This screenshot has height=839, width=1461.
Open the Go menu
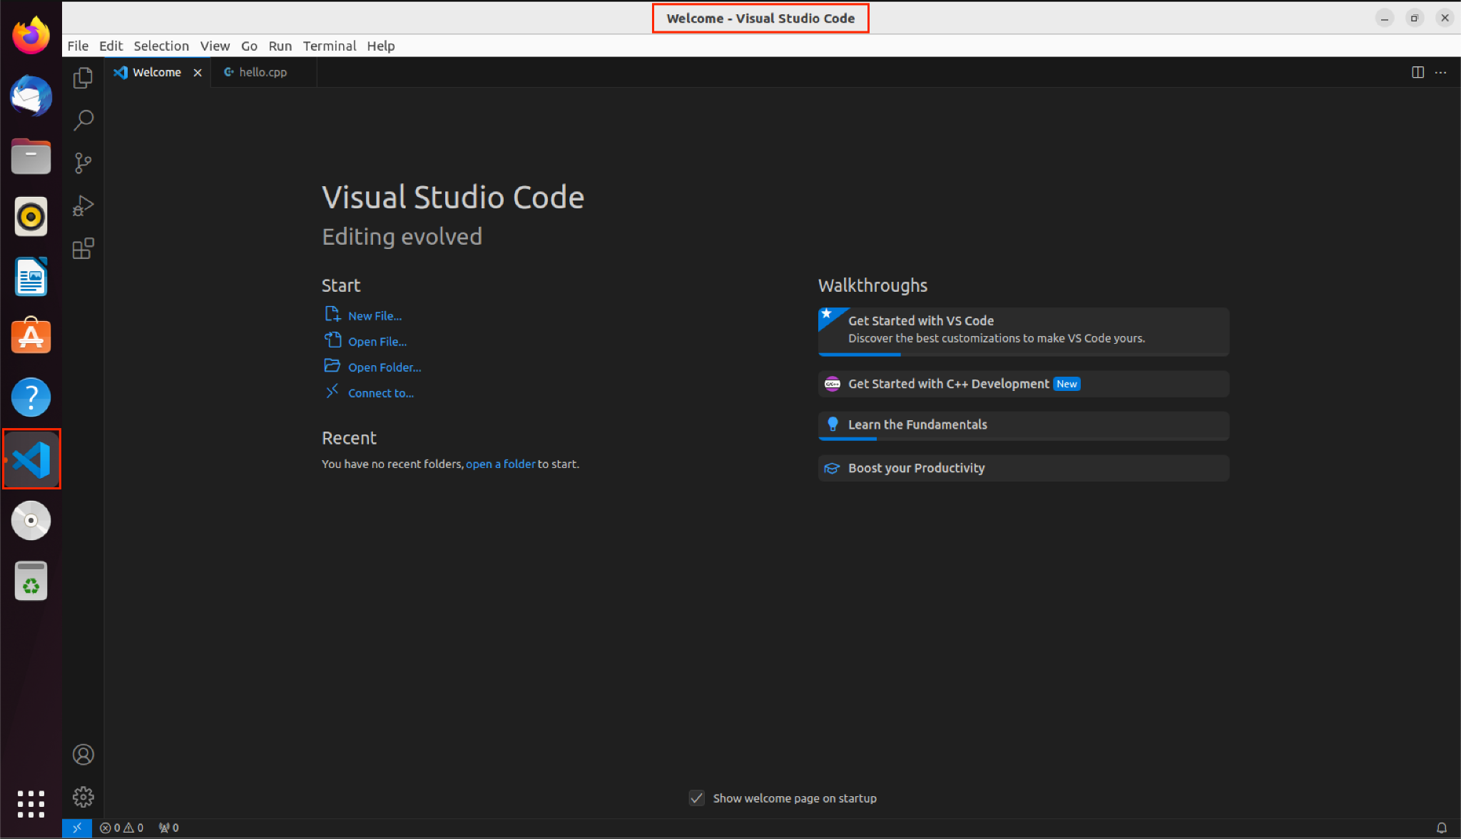pos(249,46)
